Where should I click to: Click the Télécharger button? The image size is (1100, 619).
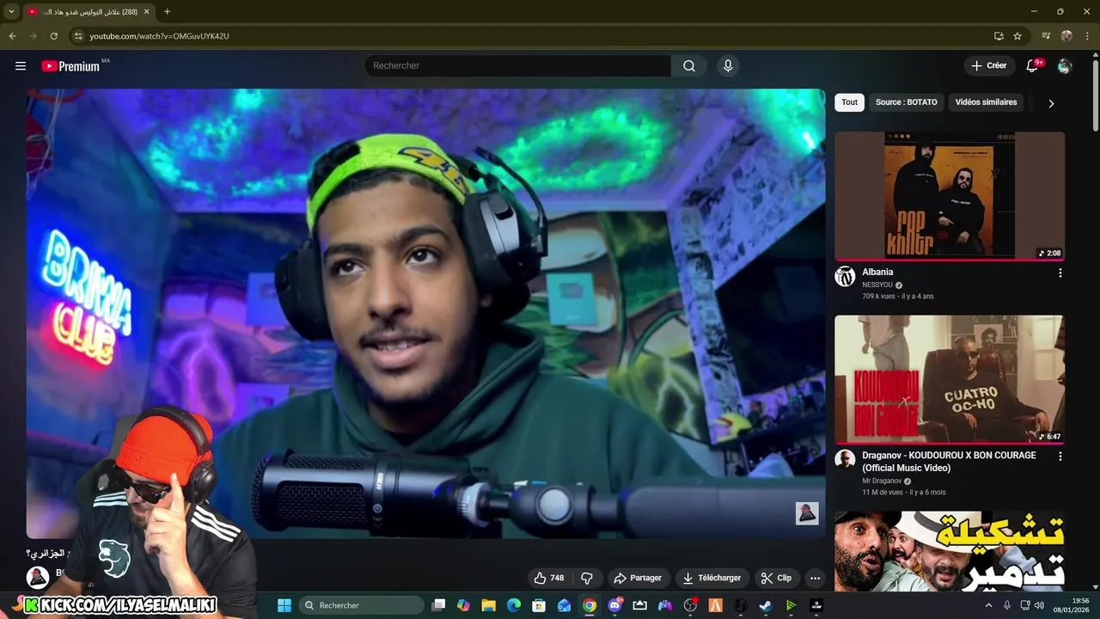pos(712,578)
